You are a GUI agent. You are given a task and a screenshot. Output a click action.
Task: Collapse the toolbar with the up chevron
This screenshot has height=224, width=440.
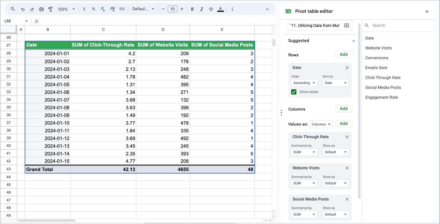[x=267, y=9]
